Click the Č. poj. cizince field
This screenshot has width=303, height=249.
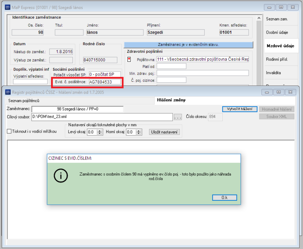(171, 80)
